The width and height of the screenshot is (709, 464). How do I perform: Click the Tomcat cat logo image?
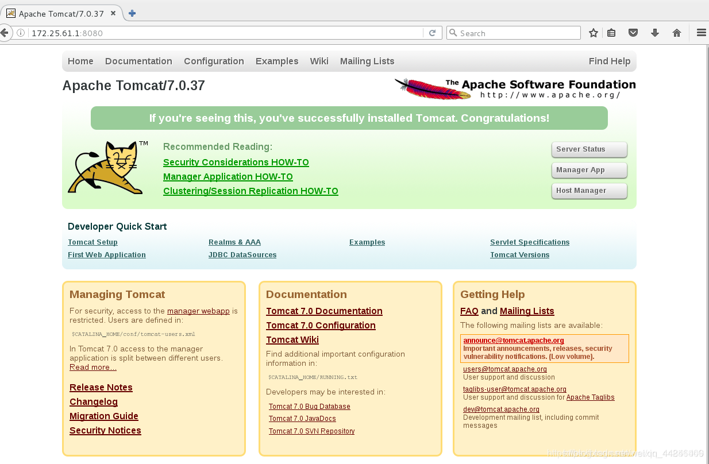pyautogui.click(x=108, y=167)
